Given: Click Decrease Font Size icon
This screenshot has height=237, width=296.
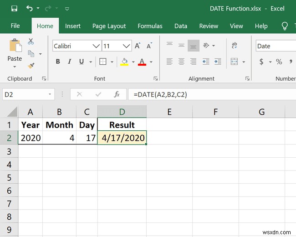Looking at the screenshot, I should tap(149, 46).
